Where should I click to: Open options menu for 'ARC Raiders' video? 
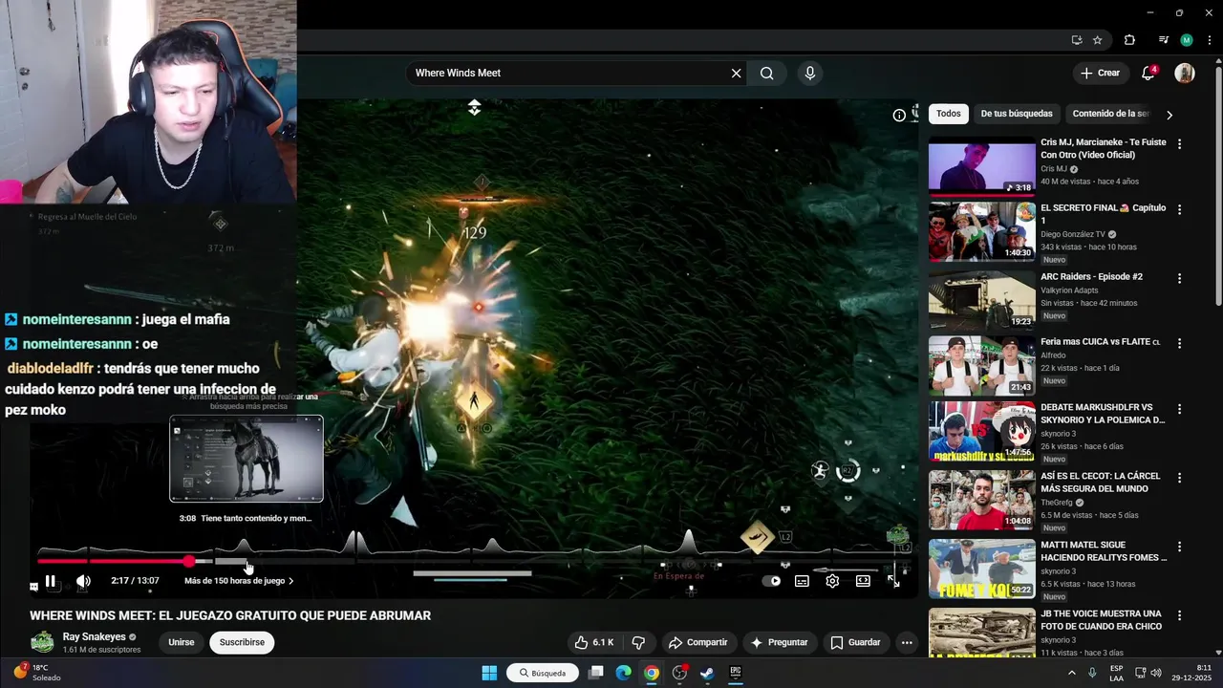pyautogui.click(x=1179, y=278)
